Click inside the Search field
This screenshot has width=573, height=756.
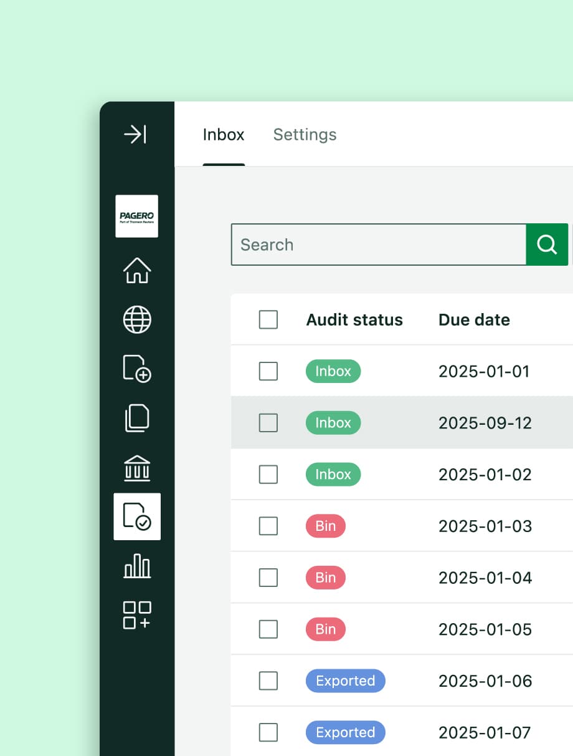[378, 245]
